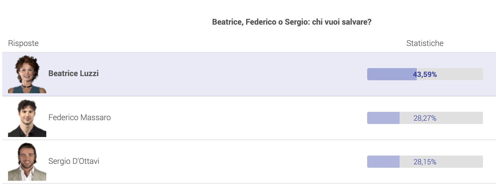Screen dimensions: 496x186
Task: Click Federico Massaro's portrait photo
Action: [x=27, y=118]
